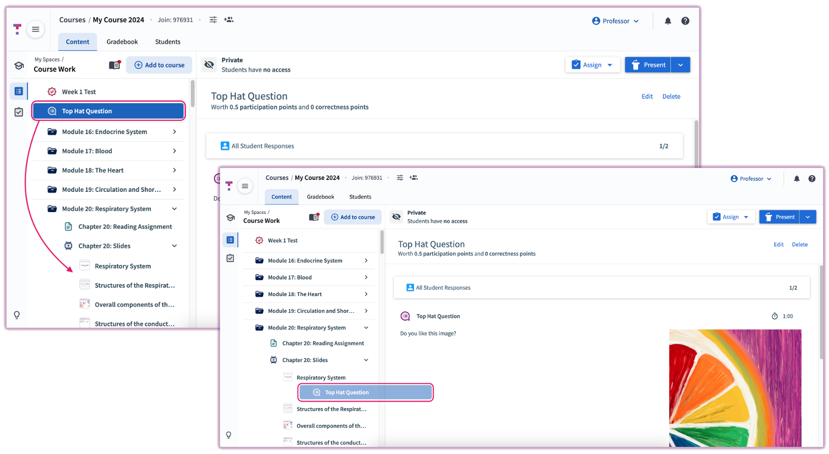Toggle the Private visibility eye in front window

(x=396, y=217)
